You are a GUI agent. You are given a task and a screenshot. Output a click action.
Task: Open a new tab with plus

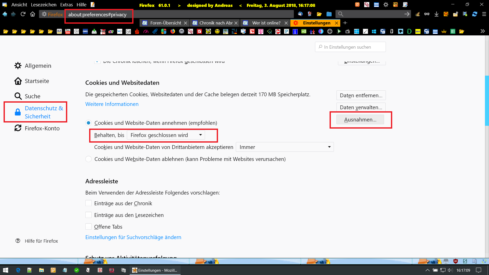(345, 23)
